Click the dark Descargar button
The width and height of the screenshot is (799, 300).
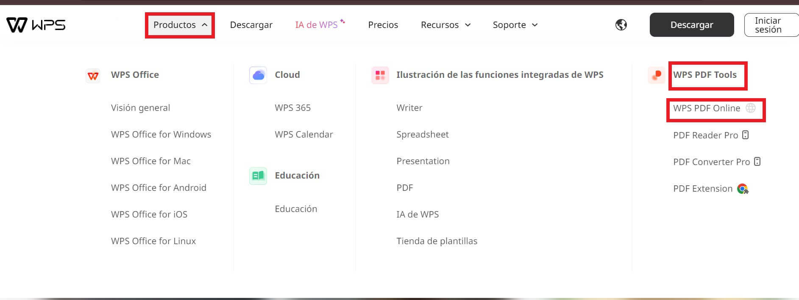tap(691, 25)
